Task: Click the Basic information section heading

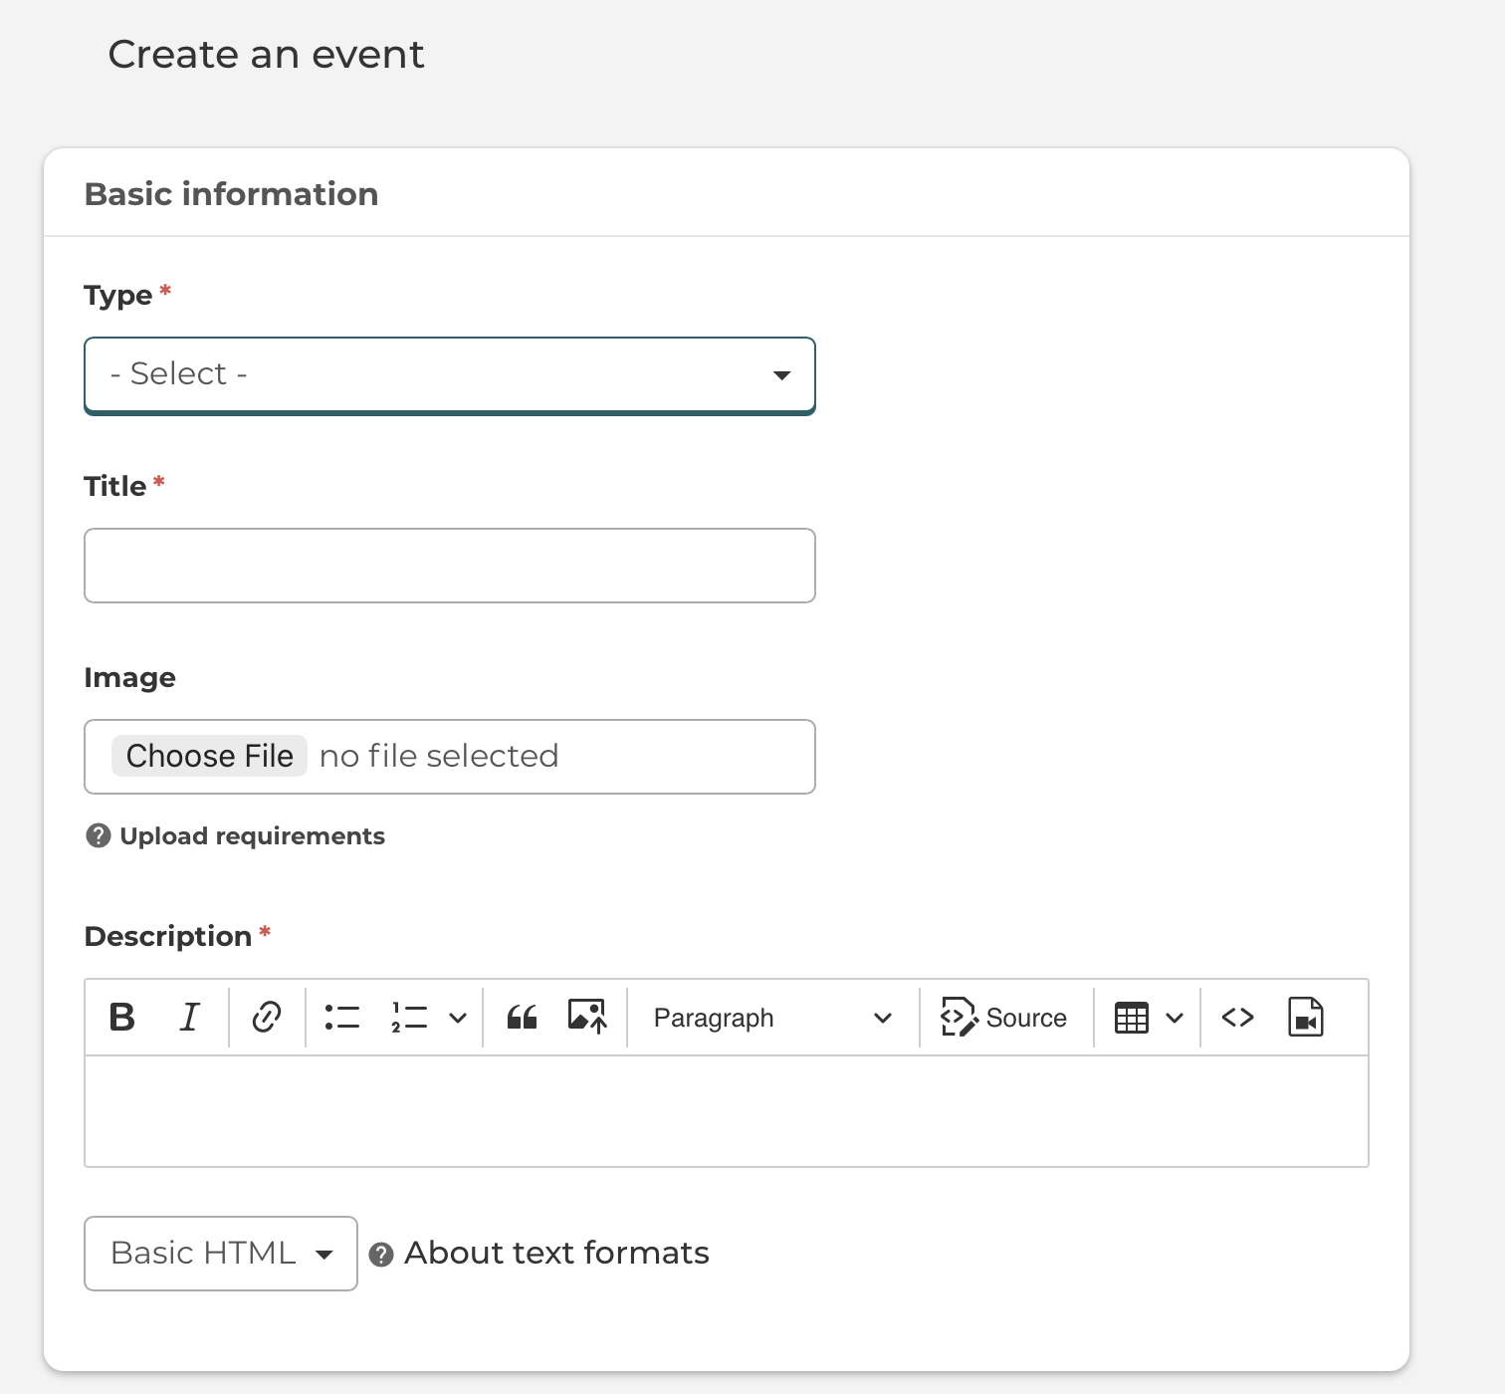Action: coord(231,194)
